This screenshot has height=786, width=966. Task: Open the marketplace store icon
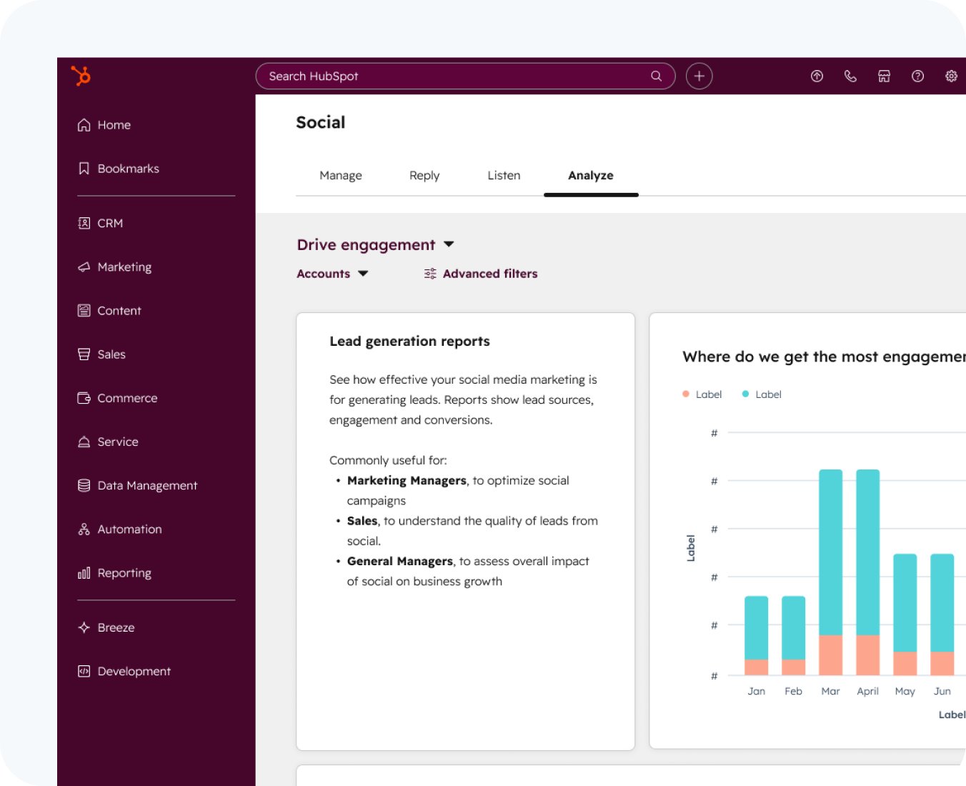885,76
